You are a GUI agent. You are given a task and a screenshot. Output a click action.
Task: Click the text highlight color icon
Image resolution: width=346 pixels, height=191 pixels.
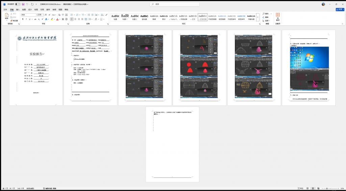(x=52, y=19)
